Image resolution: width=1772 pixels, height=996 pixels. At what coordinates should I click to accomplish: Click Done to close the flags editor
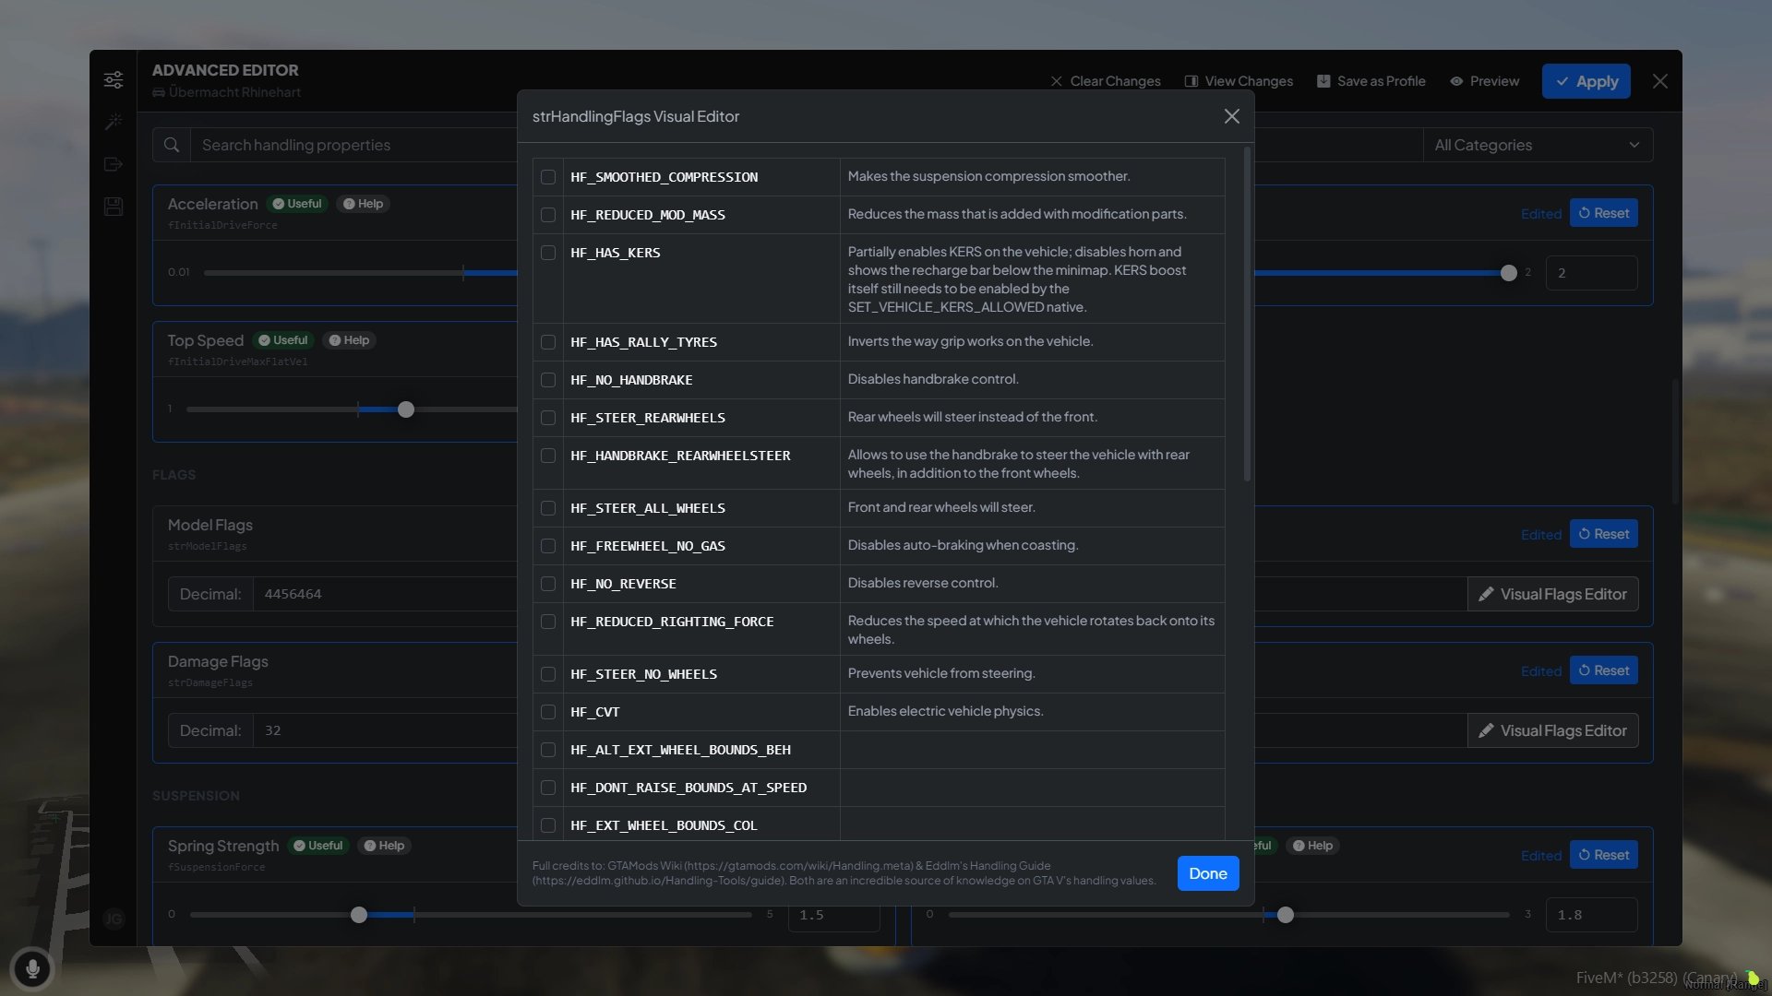pos(1207,873)
